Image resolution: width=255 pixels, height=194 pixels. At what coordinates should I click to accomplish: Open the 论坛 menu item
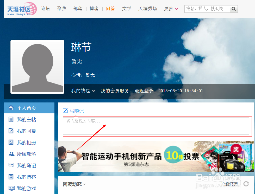pos(46,9)
